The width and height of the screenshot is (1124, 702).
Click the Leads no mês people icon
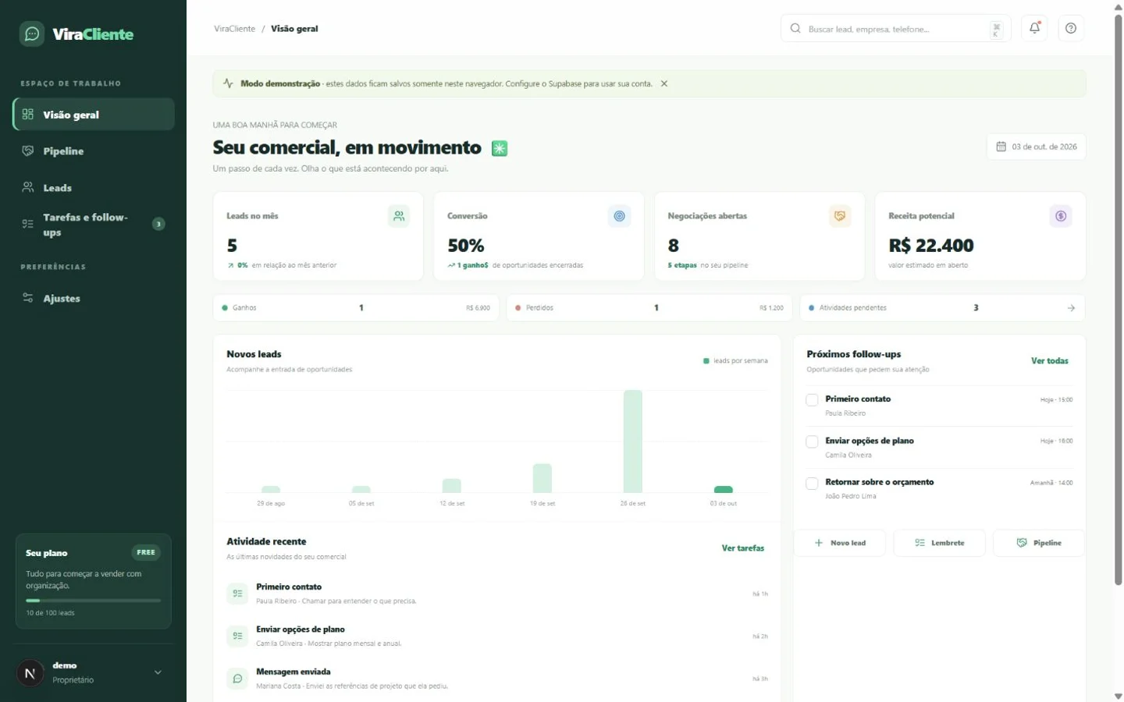(x=399, y=216)
